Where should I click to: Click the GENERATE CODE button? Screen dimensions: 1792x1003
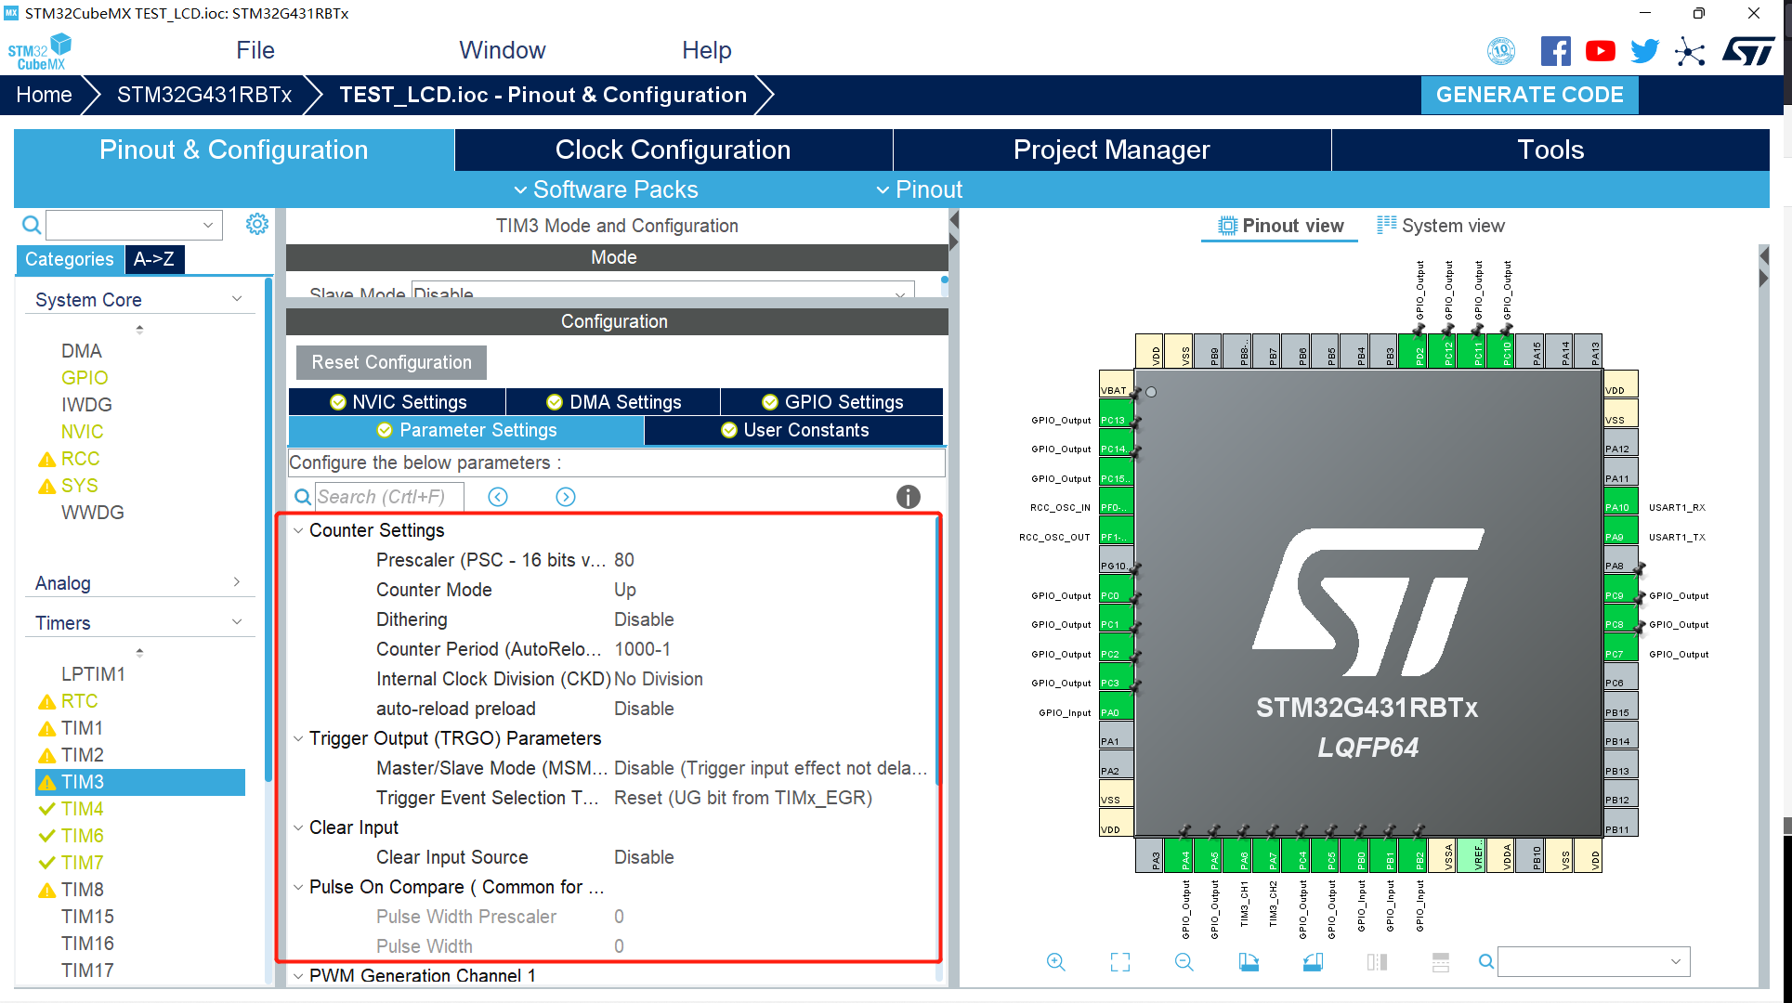[x=1529, y=95]
